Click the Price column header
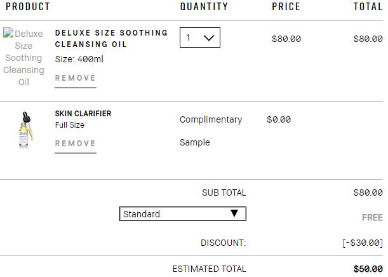The width and height of the screenshot is (388, 277). click(286, 6)
